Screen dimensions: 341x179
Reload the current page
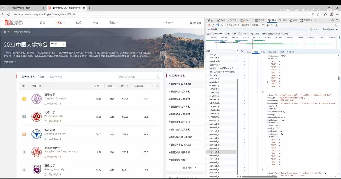[x=9, y=14]
